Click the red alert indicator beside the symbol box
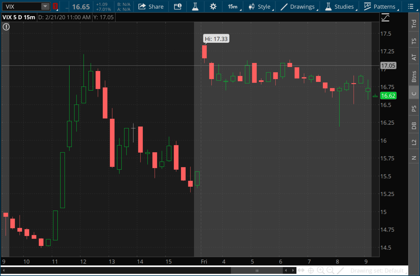This screenshot has height=276, width=420. click(55, 6)
